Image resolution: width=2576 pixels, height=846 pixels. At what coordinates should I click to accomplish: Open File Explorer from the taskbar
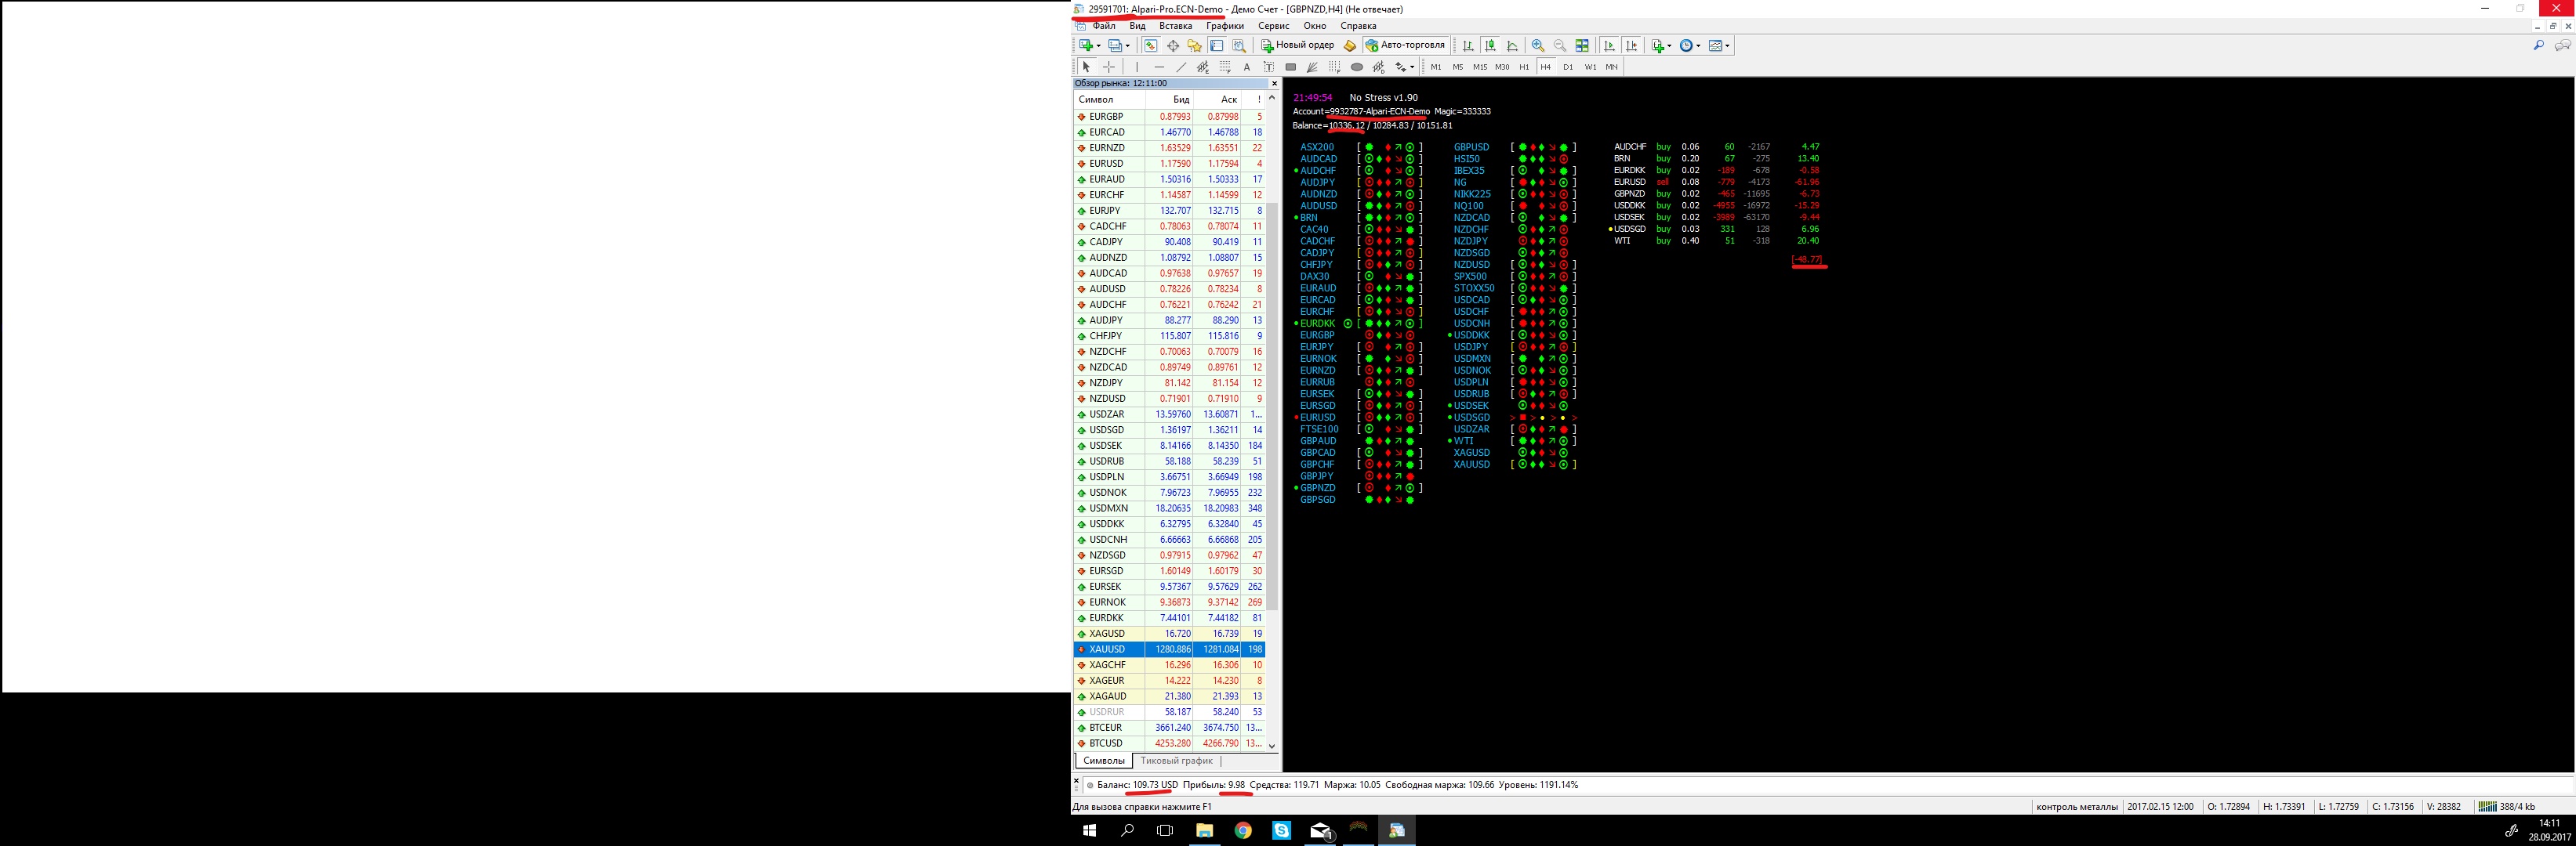click(1204, 830)
